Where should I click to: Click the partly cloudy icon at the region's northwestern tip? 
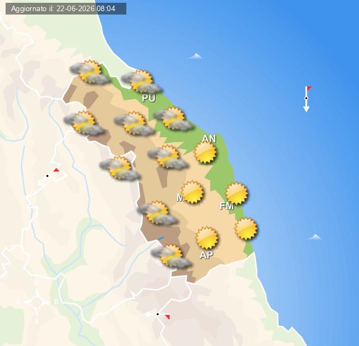[90, 72]
